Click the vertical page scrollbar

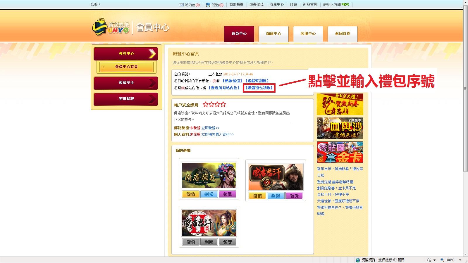465,88
